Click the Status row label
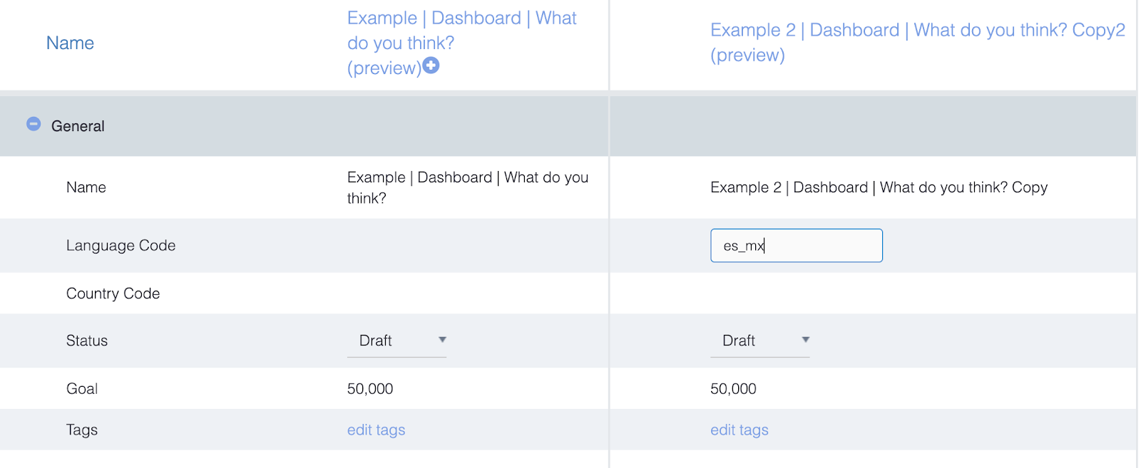The width and height of the screenshot is (1141, 468). (87, 340)
